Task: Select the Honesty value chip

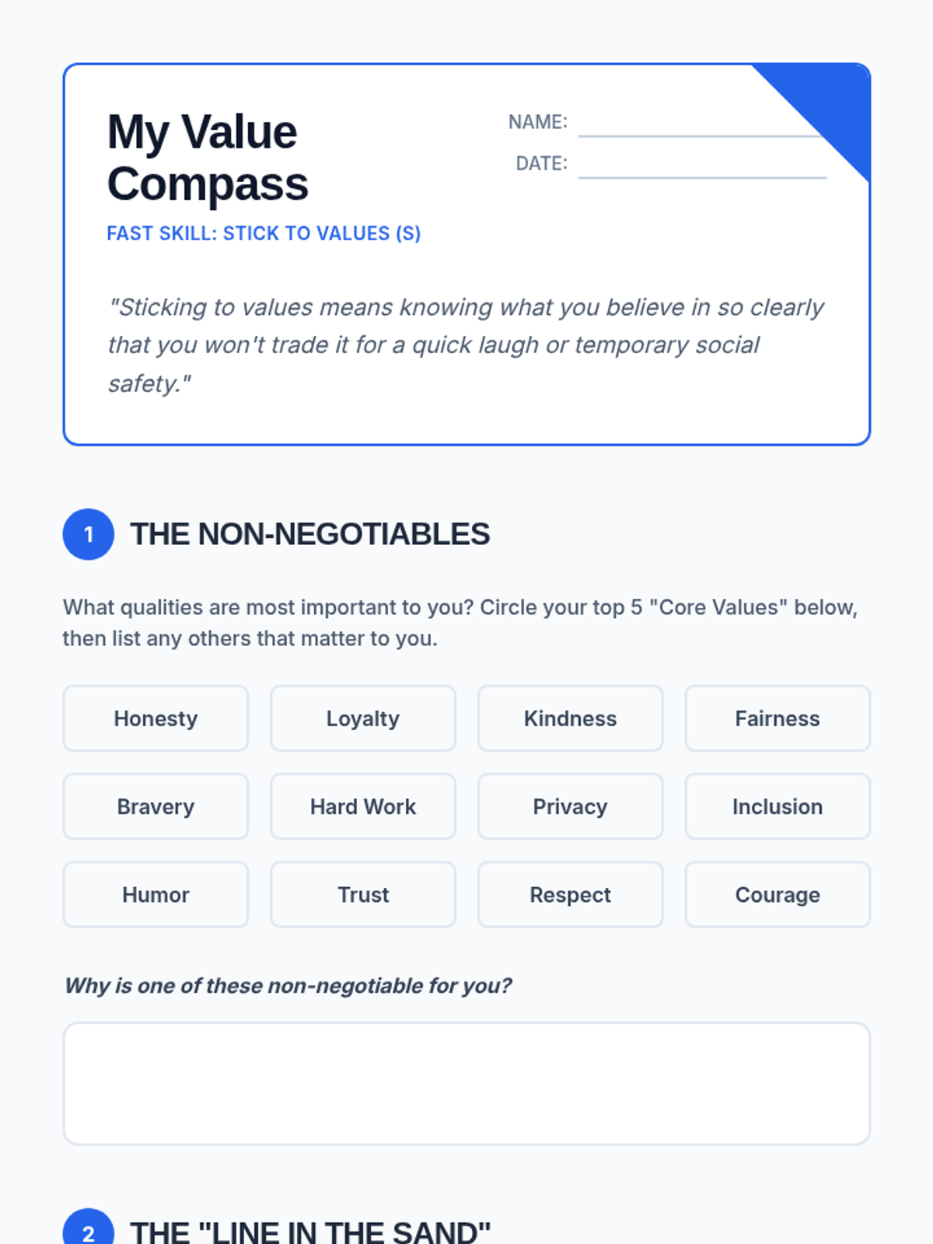Action: (x=155, y=718)
